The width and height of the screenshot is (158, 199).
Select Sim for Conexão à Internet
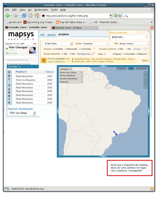pos(127,49)
